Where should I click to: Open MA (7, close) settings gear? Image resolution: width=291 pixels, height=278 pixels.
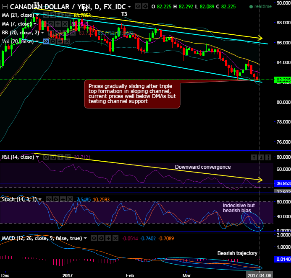click(x=51, y=24)
